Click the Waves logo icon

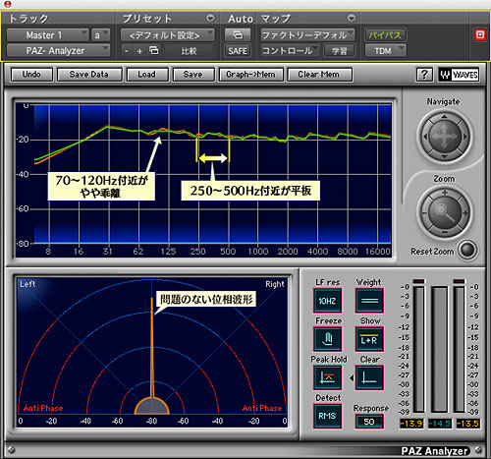click(x=459, y=75)
